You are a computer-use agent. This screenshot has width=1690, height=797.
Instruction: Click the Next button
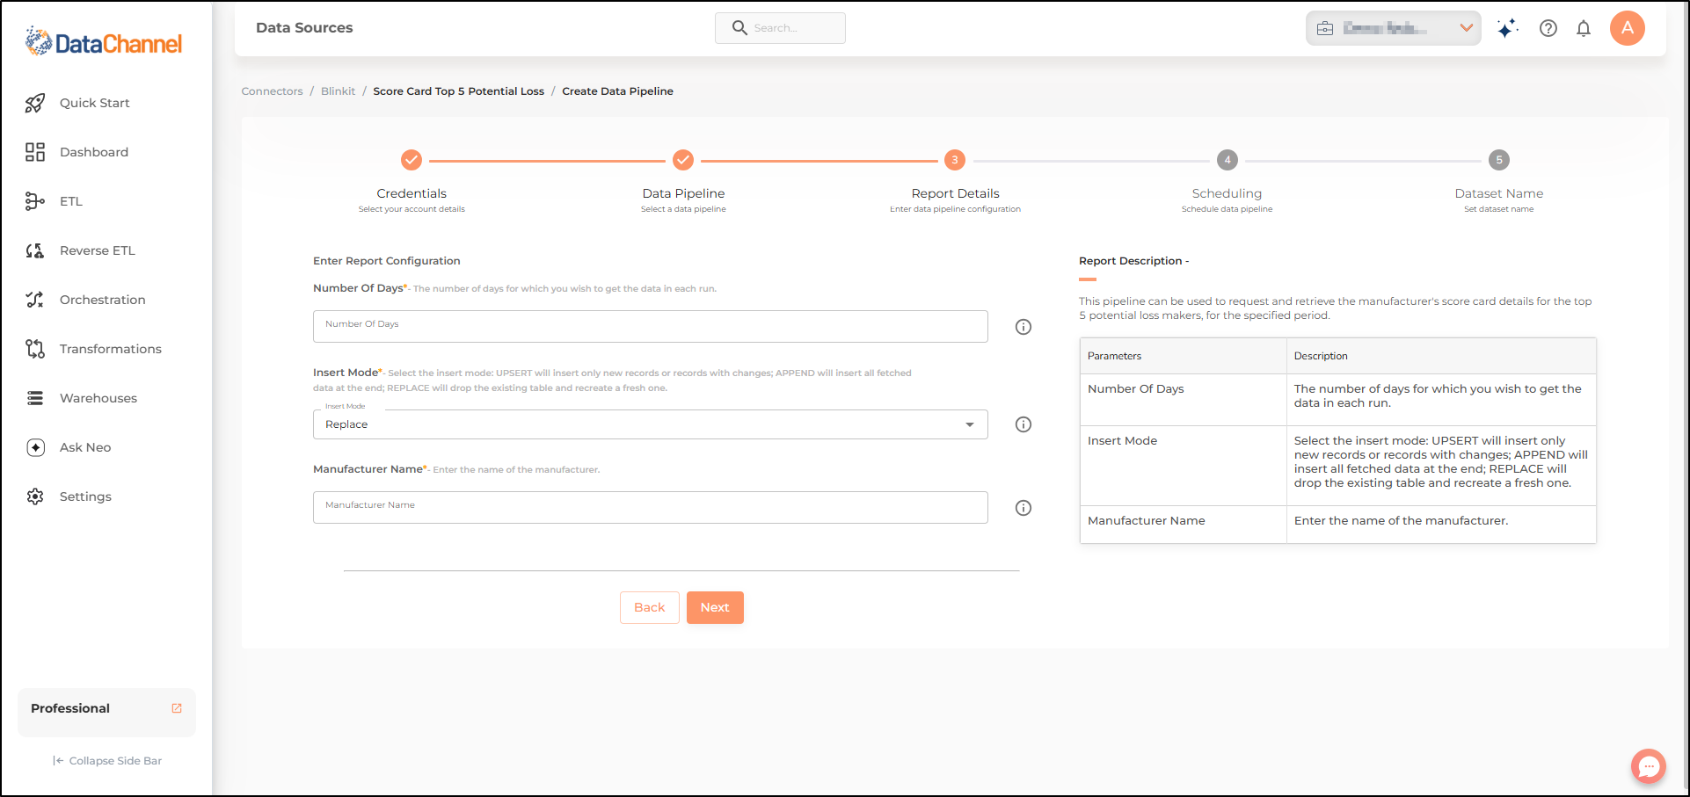(715, 607)
